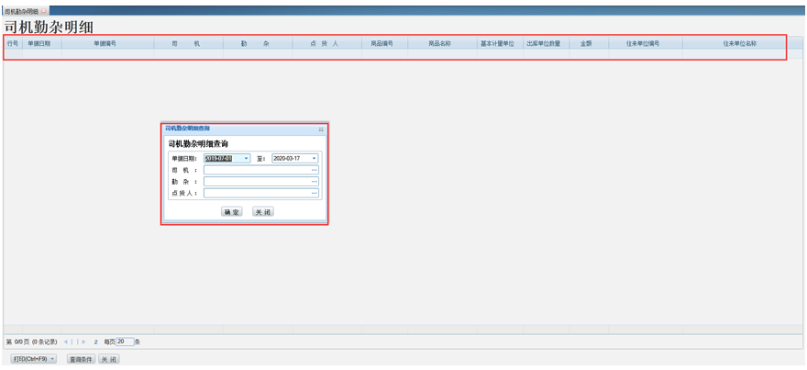Expand the 打印 button dropdown arrow
This screenshot has height=370, width=807.
click(x=52, y=359)
